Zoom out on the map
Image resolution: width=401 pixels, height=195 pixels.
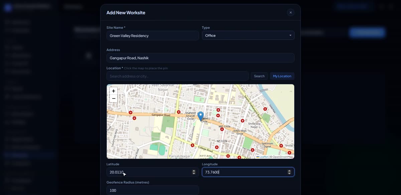tap(114, 98)
